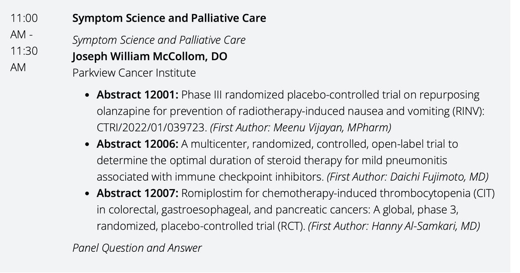The width and height of the screenshot is (520, 273).
Task: Click the italic Symptom Science track subtitle
Action: pyautogui.click(x=159, y=40)
